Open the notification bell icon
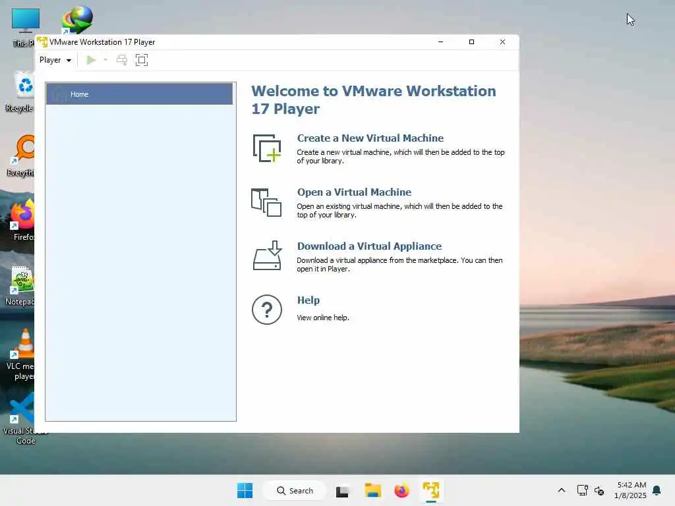This screenshot has width=675, height=506. point(657,490)
